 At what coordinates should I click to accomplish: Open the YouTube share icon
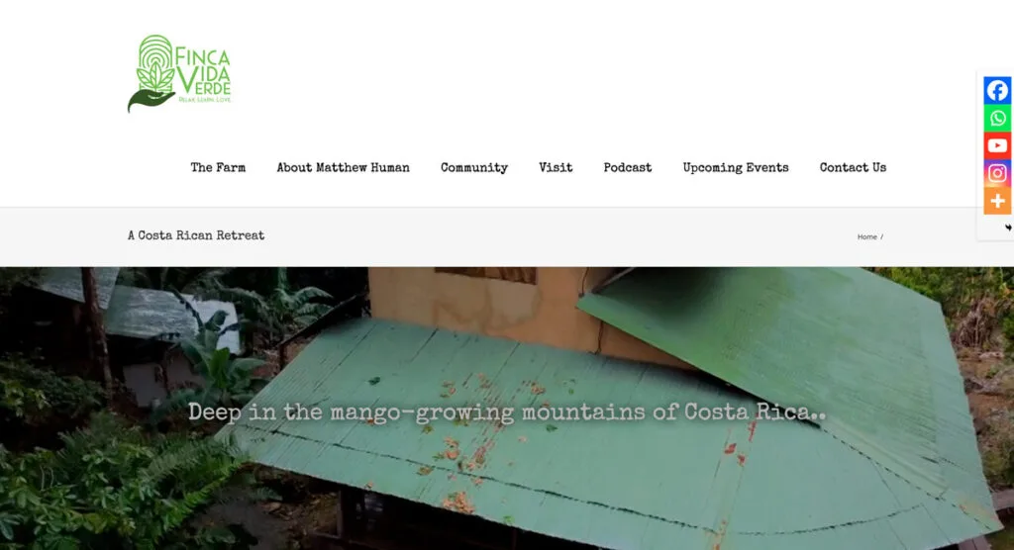pos(997,146)
